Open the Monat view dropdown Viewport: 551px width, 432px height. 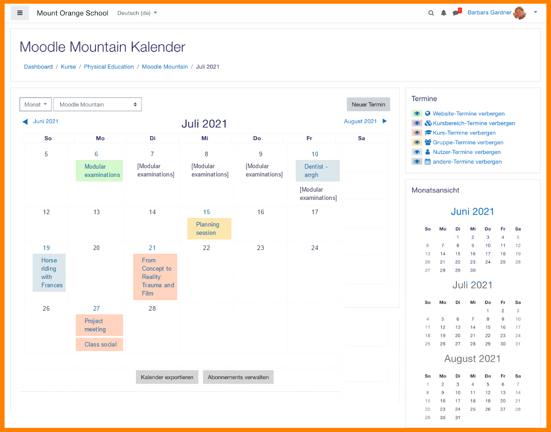pyautogui.click(x=35, y=104)
